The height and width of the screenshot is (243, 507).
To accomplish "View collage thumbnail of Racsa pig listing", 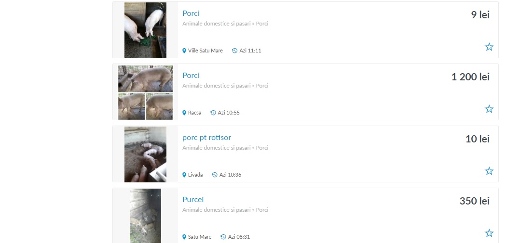I will pos(145,92).
